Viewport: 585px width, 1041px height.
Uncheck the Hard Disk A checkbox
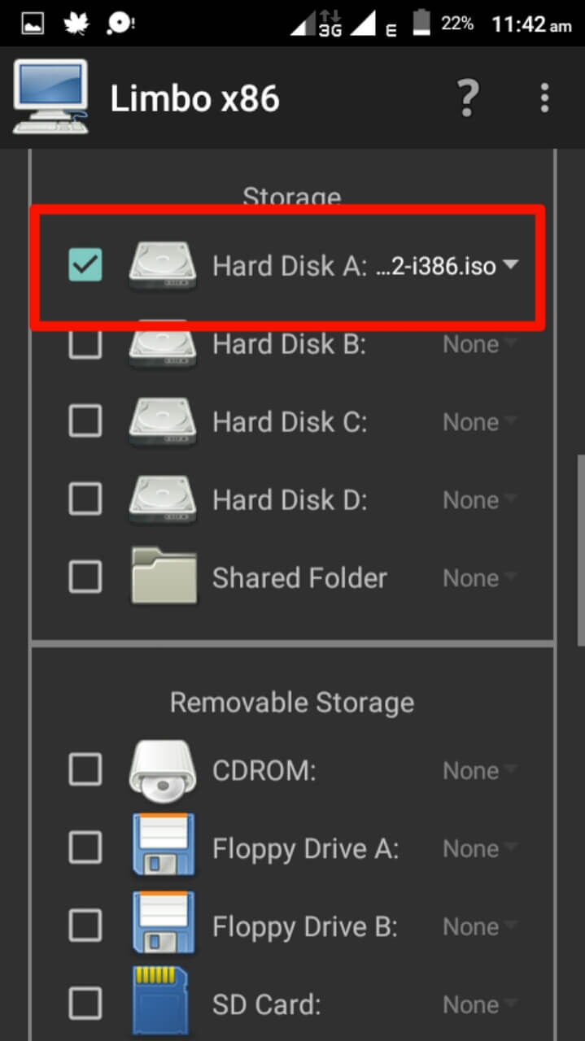pyautogui.click(x=85, y=266)
